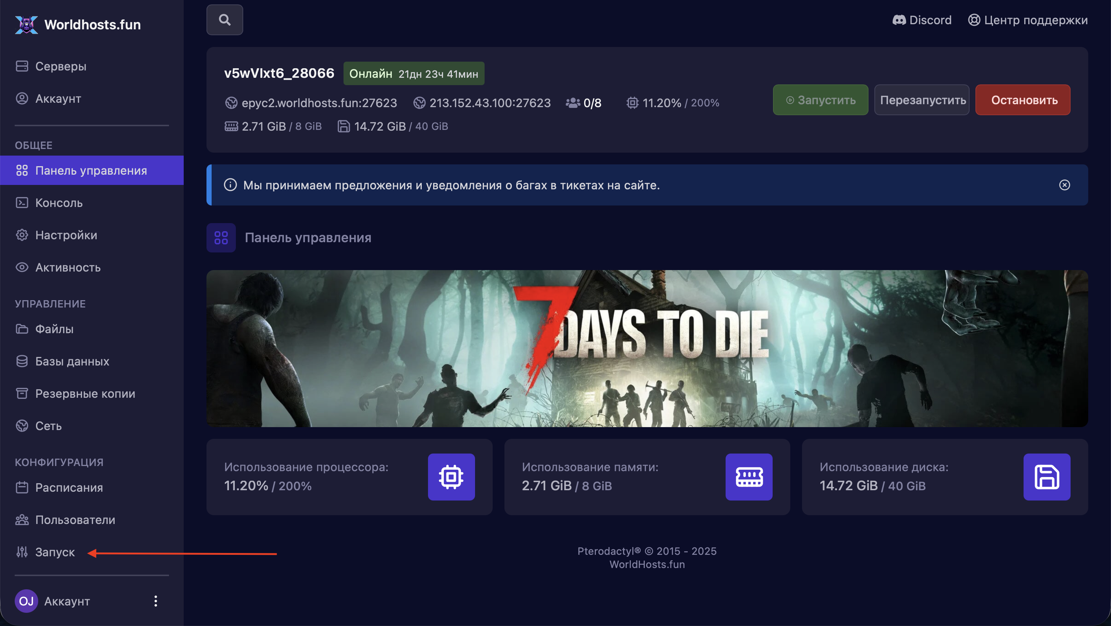The width and height of the screenshot is (1111, 626).
Task: Open Сеть network settings
Action: (48, 426)
